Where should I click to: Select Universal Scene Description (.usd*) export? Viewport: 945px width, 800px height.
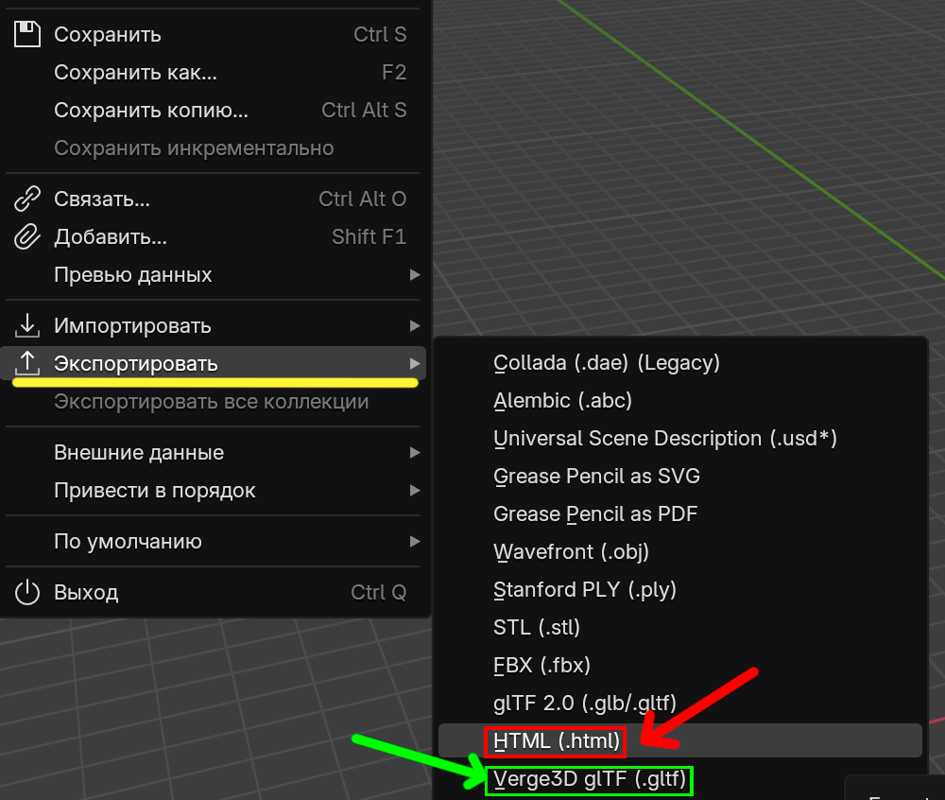[680, 438]
